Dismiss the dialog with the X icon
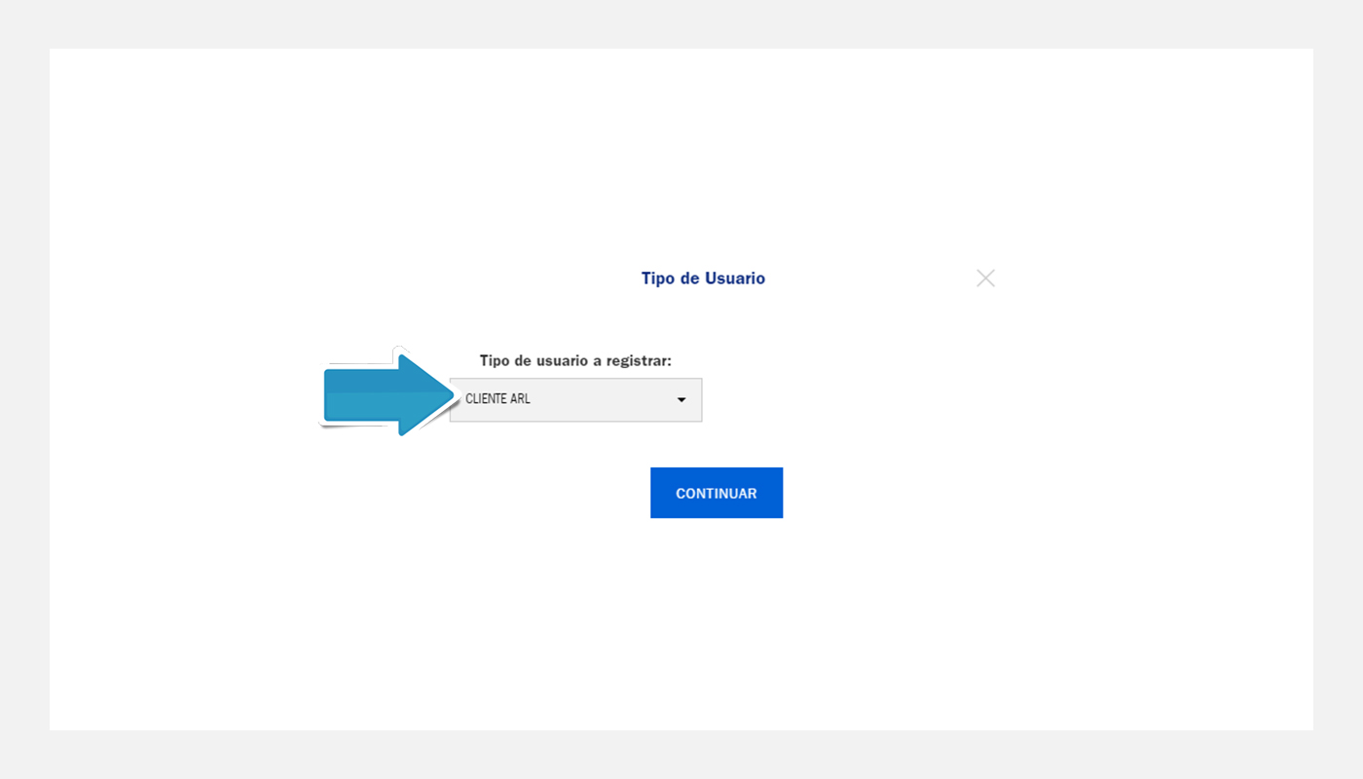1363x779 pixels. 985,278
